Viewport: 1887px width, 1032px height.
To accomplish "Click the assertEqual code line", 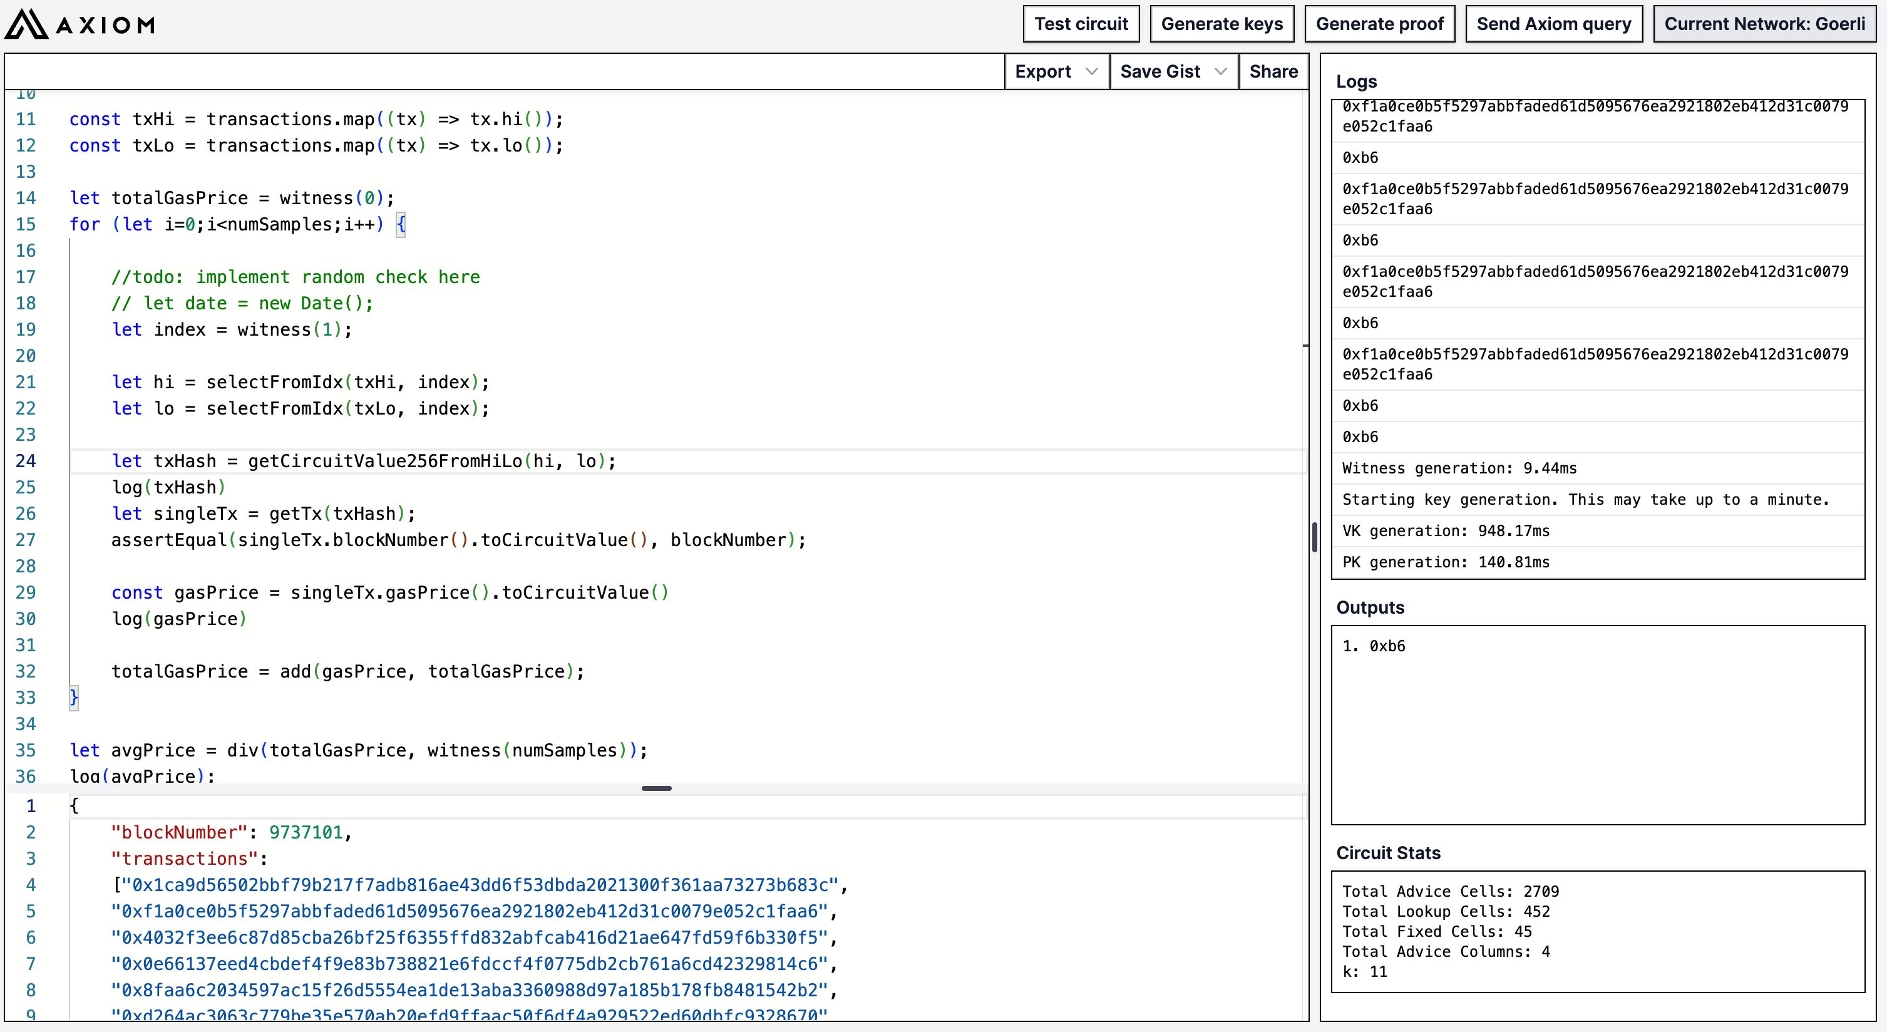I will click(458, 540).
